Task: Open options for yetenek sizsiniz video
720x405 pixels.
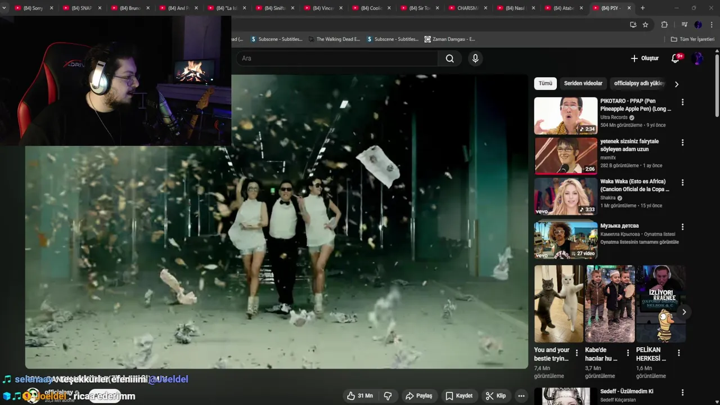Action: (682, 143)
